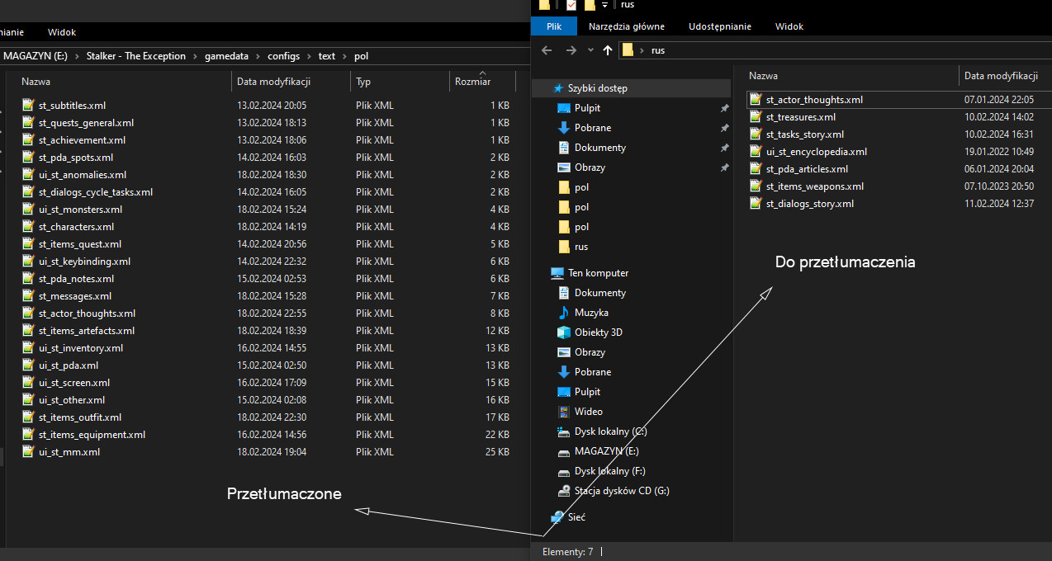This screenshot has height=561, width=1052.
Task: Expand chevron after gamedata in pol breadcrumb
Action: tap(258, 56)
